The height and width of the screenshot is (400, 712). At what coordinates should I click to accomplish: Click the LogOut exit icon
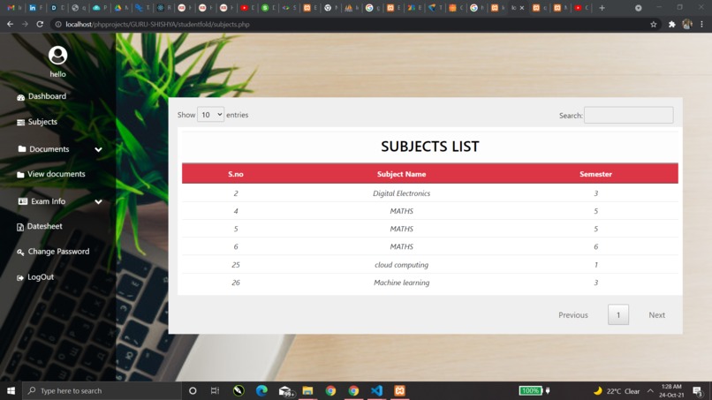pyautogui.click(x=20, y=278)
